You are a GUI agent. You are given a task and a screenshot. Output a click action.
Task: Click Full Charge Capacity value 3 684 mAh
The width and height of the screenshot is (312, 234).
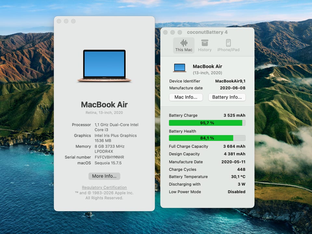click(234, 146)
